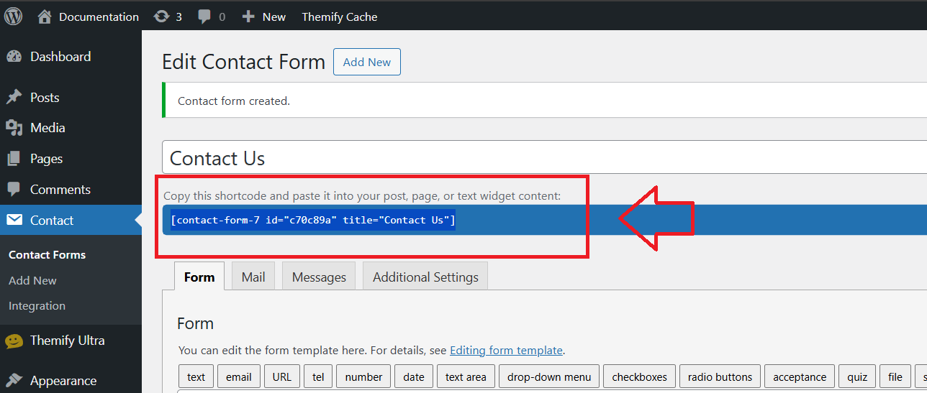Insert an acceptance tag
This screenshot has height=393, width=927.
coord(800,376)
